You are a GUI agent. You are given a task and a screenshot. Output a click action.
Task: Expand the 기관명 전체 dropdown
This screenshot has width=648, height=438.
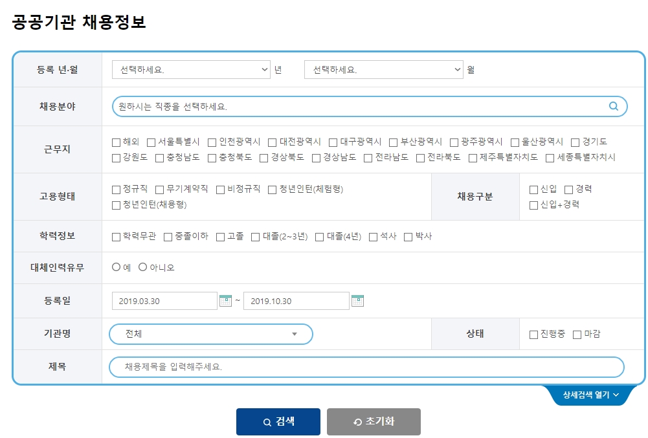211,334
